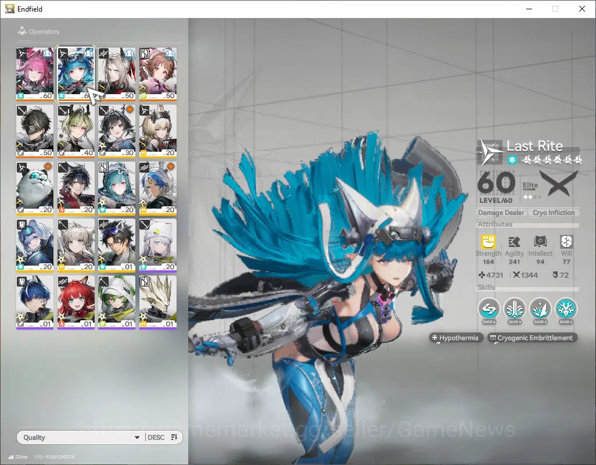Viewport: 596px width, 465px height.
Task: Select the Intellect book attribute icon
Action: coord(540,242)
